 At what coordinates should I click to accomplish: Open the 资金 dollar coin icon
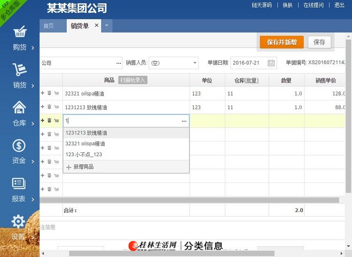click(19, 145)
